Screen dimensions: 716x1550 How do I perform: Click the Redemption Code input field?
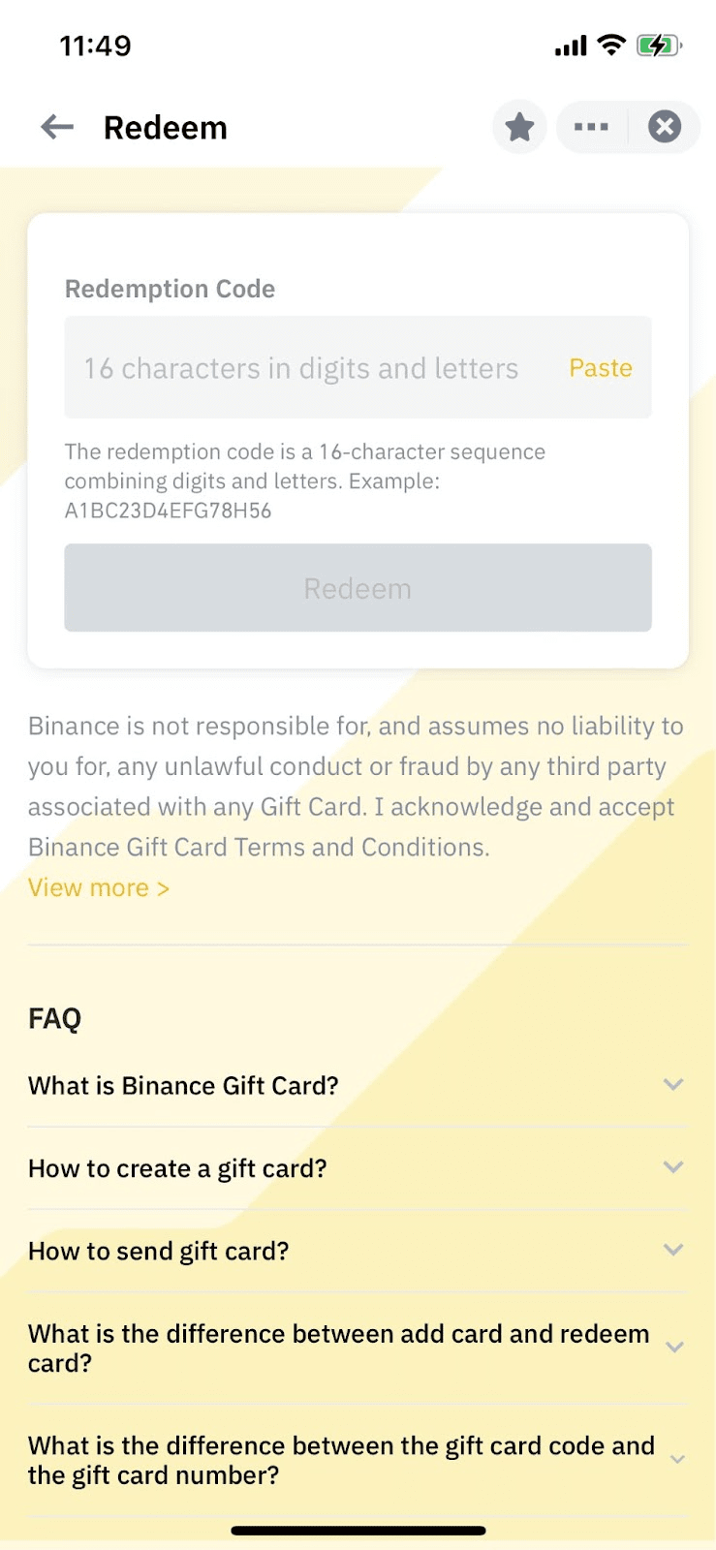coord(310,368)
